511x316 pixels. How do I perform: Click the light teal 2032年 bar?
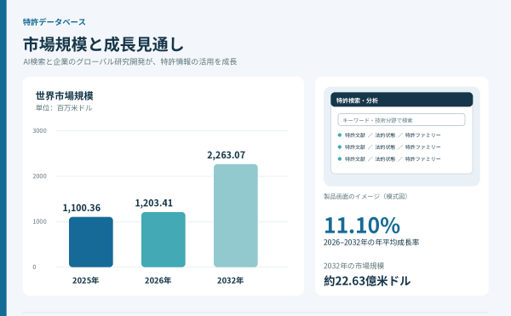(x=236, y=215)
